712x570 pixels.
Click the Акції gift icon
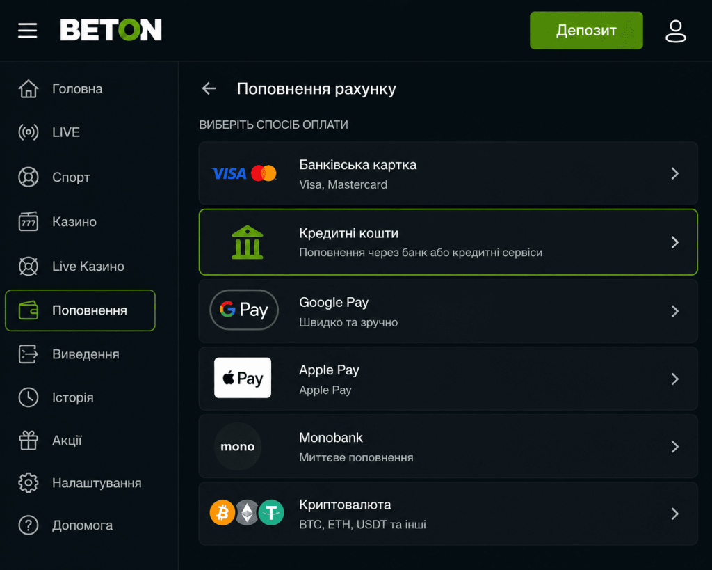point(28,440)
